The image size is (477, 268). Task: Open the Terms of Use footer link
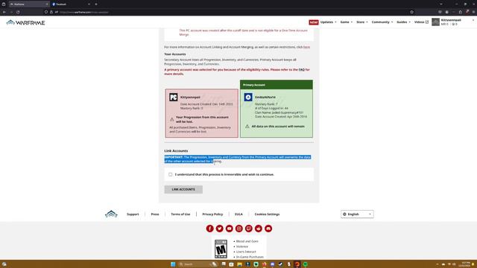click(x=180, y=214)
